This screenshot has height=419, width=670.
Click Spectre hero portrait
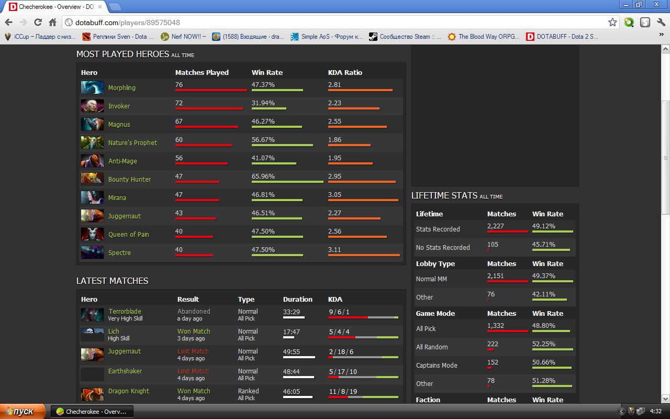[x=92, y=252]
